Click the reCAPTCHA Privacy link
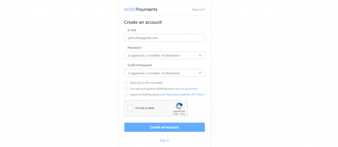The width and height of the screenshot is (338, 147). pyautogui.click(x=176, y=114)
